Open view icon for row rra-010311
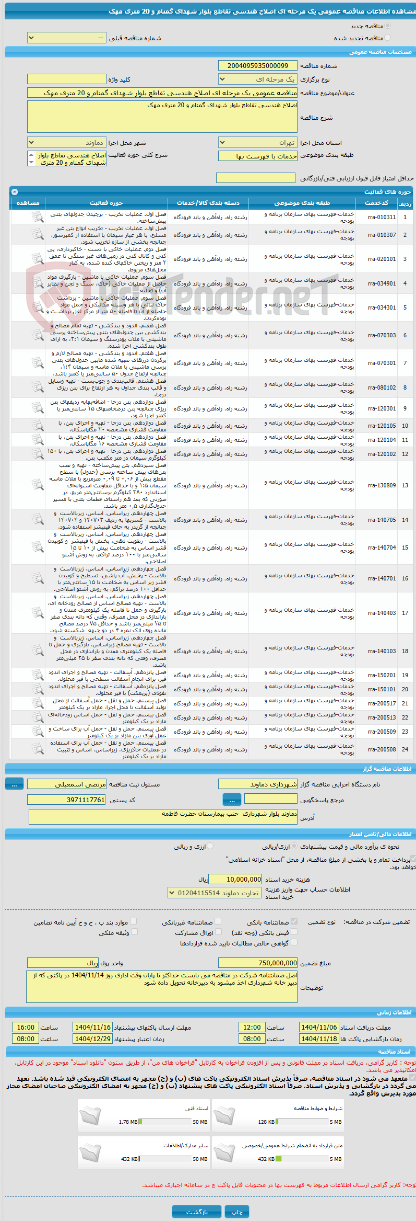Screen dimensions: 416x1221 coord(38,217)
